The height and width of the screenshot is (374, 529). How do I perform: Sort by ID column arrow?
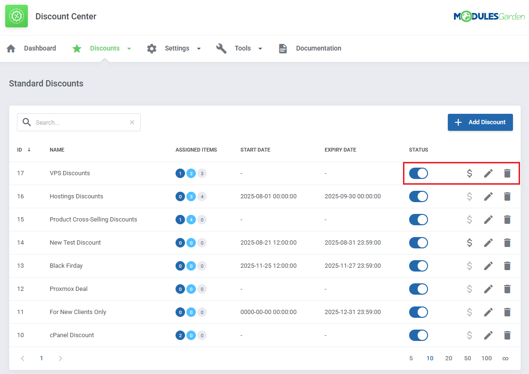(29, 150)
